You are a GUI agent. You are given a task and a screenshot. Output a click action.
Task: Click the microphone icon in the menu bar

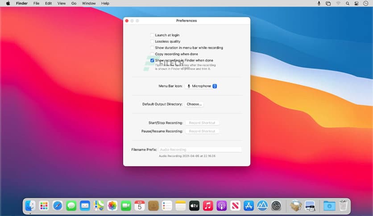tap(319, 3)
